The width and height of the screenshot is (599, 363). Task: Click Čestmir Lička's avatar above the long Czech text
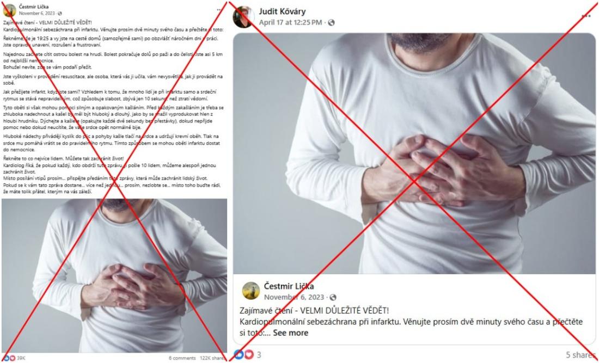click(x=9, y=10)
